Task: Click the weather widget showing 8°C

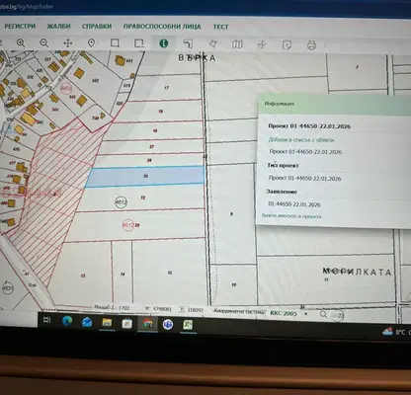Action: pyautogui.click(x=396, y=332)
